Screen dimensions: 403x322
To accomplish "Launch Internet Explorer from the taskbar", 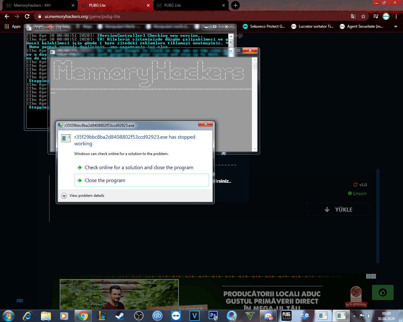I will (x=27, y=315).
